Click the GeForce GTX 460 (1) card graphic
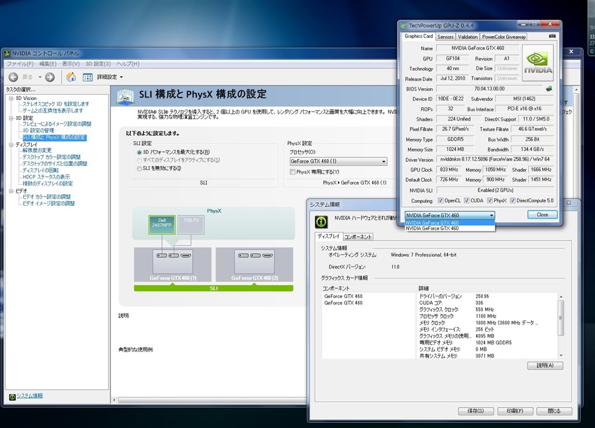 (173, 264)
